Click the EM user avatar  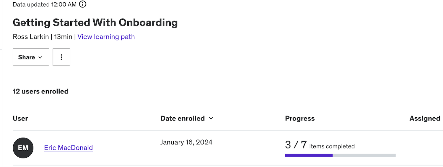pyautogui.click(x=23, y=148)
